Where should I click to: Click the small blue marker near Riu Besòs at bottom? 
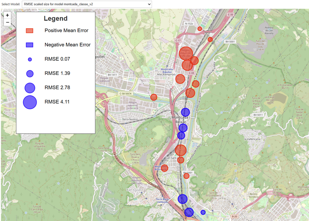pos(203,212)
